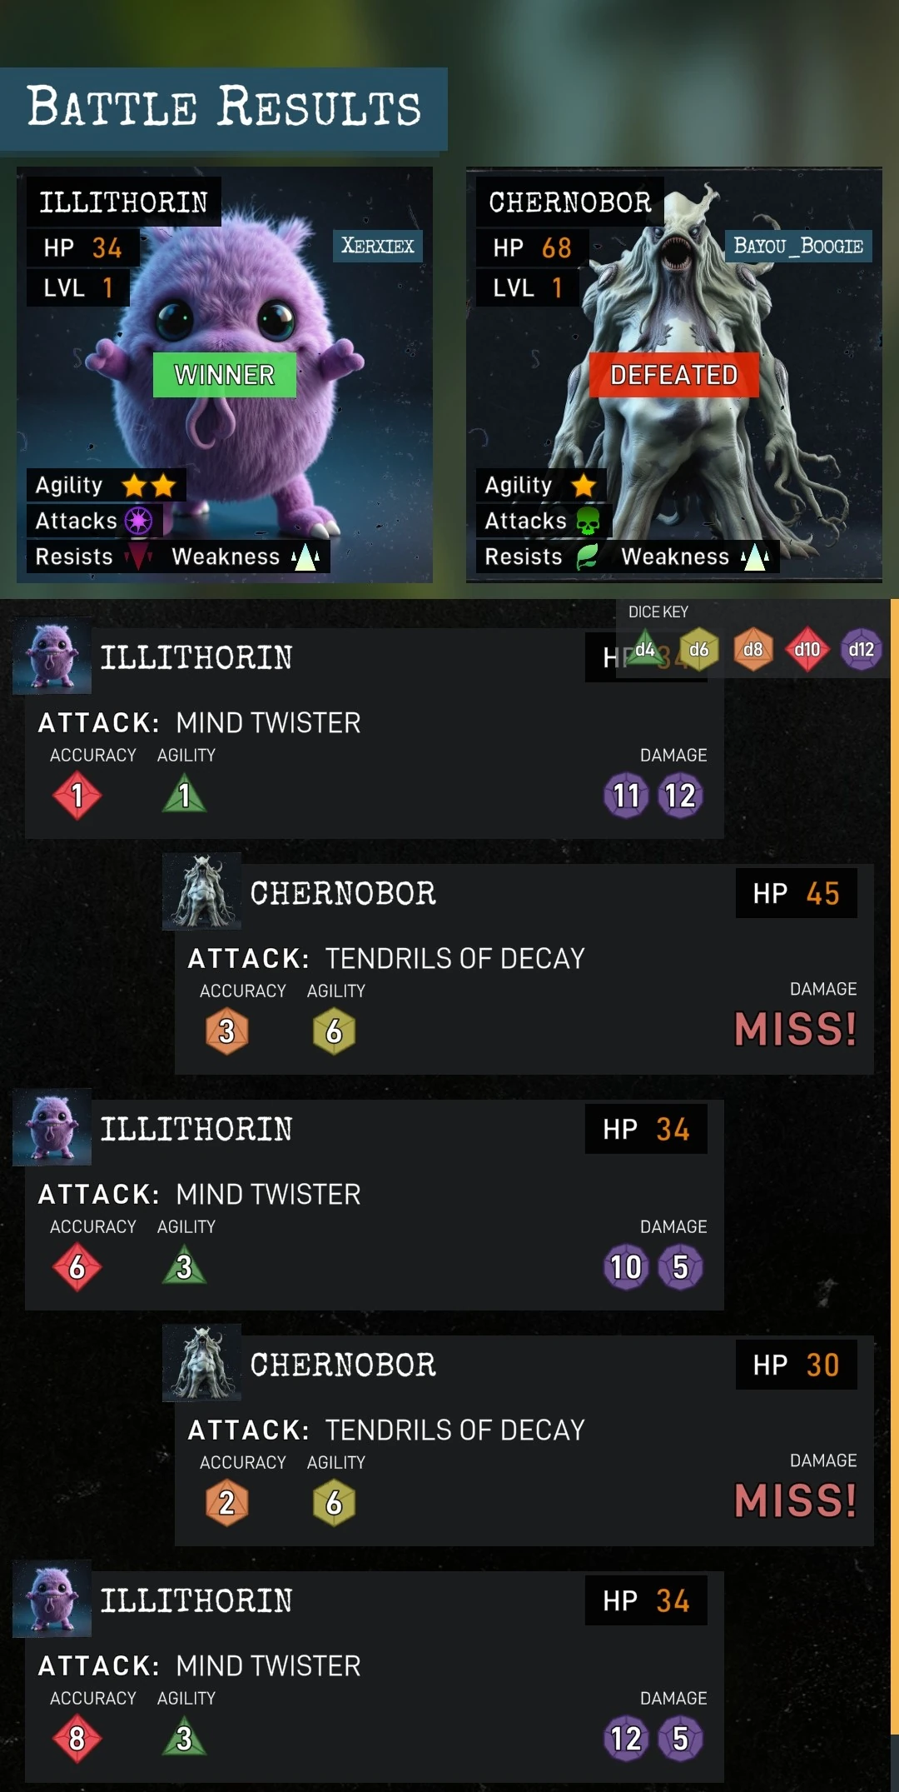The width and height of the screenshot is (899, 1792).
Task: Click Chernobor's green skull attack icon
Action: [588, 522]
